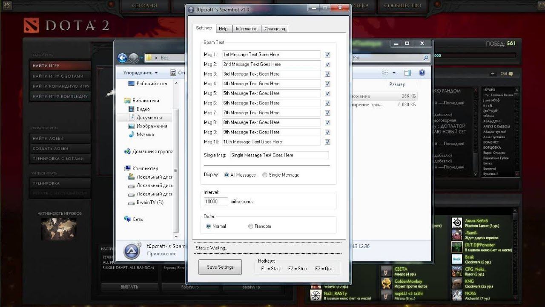Click the Explorer search magnifier icon
The height and width of the screenshot is (307, 545).
coord(426,58)
